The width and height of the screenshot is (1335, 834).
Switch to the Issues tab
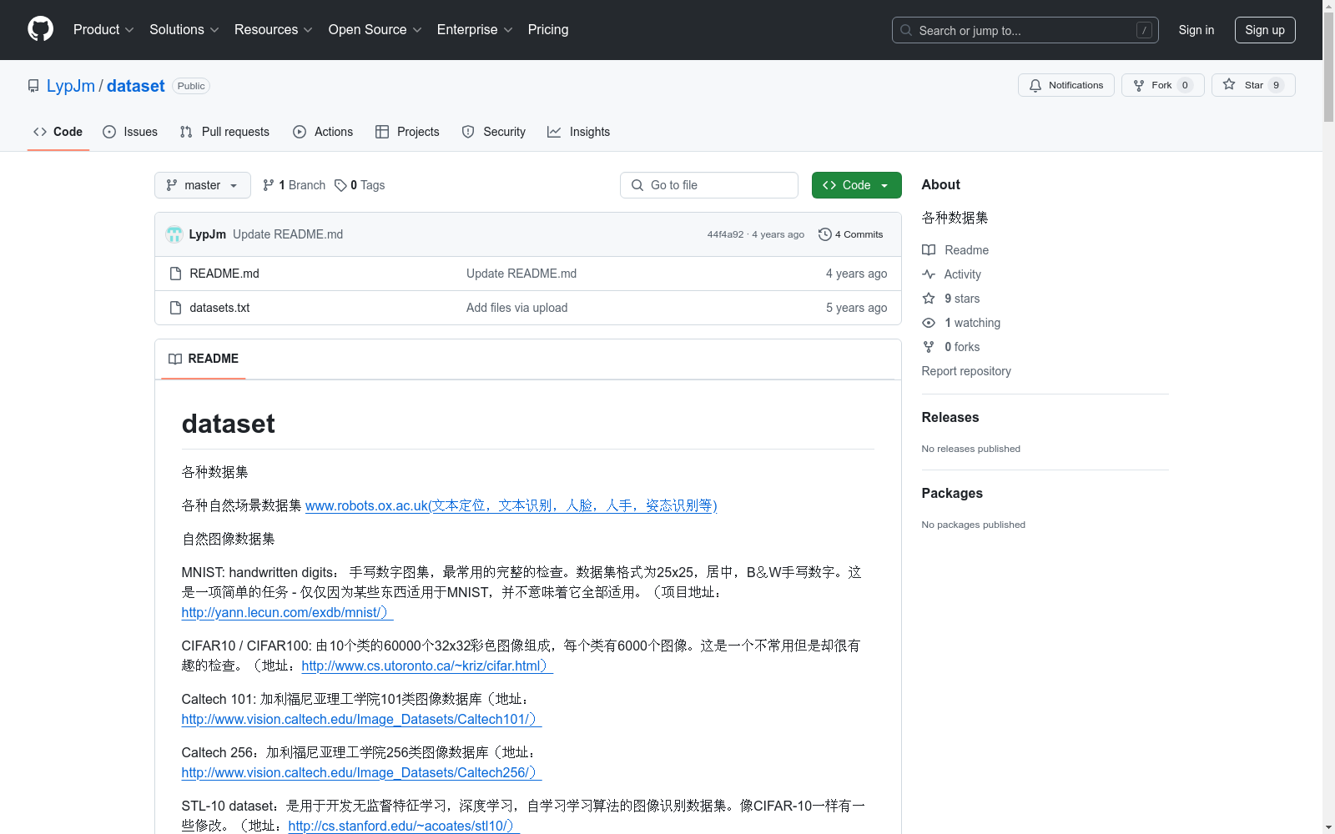point(130,132)
